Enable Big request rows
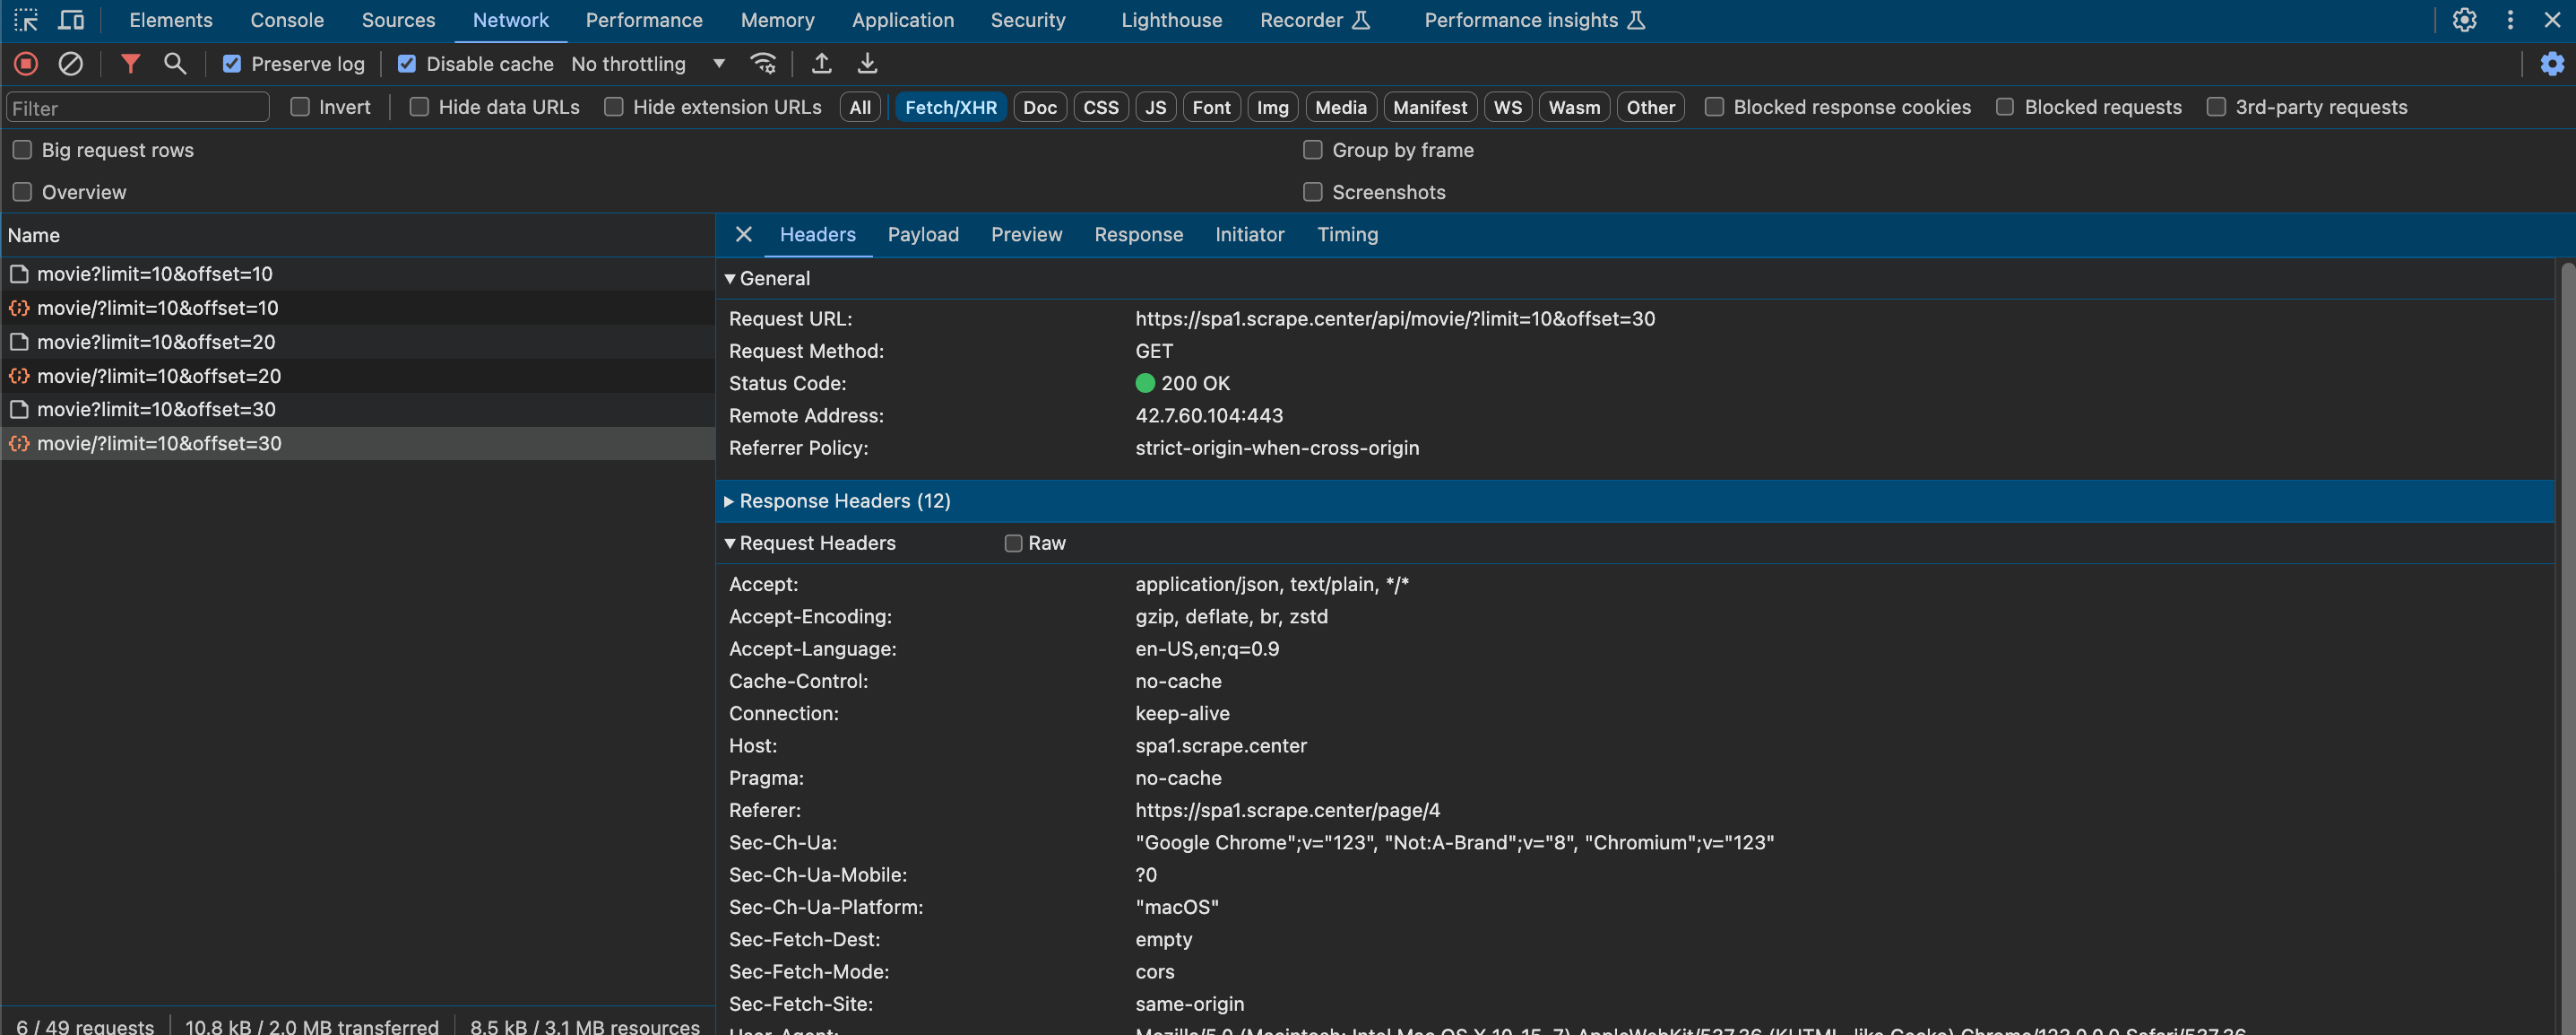This screenshot has width=2576, height=1035. pyautogui.click(x=22, y=150)
